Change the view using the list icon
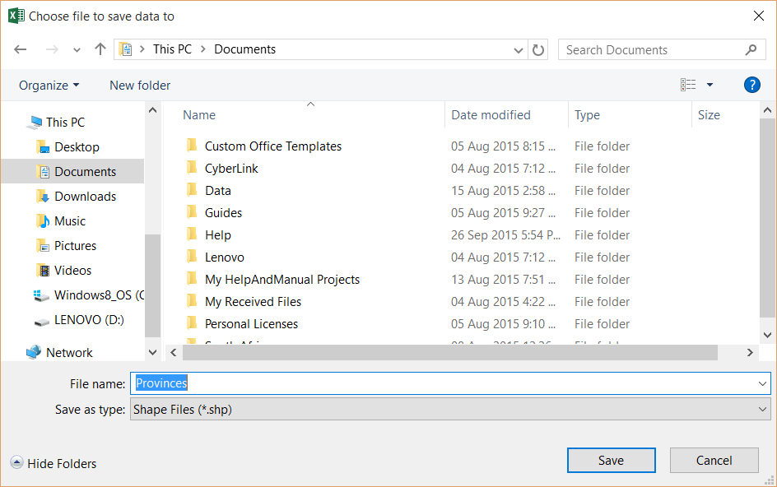Screen dimensions: 777x487 (x=690, y=85)
